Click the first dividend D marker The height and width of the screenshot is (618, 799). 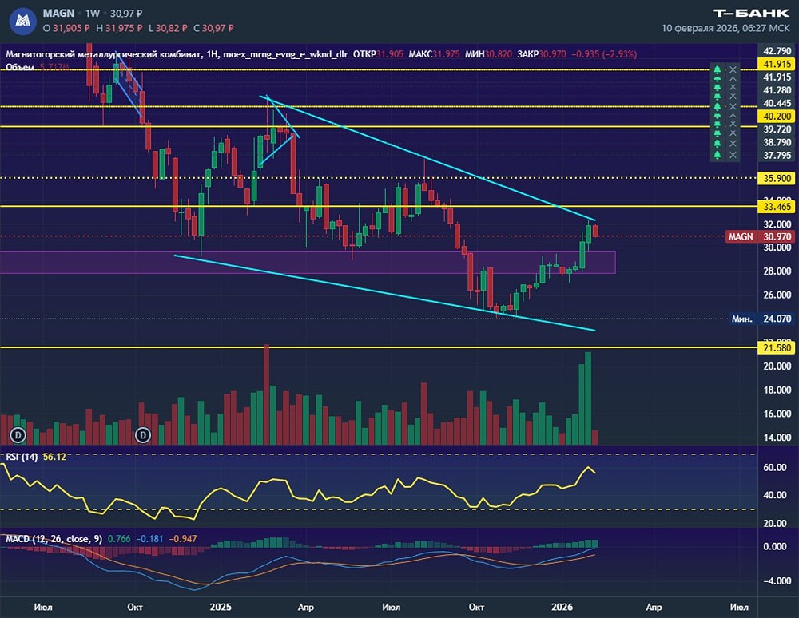18,434
